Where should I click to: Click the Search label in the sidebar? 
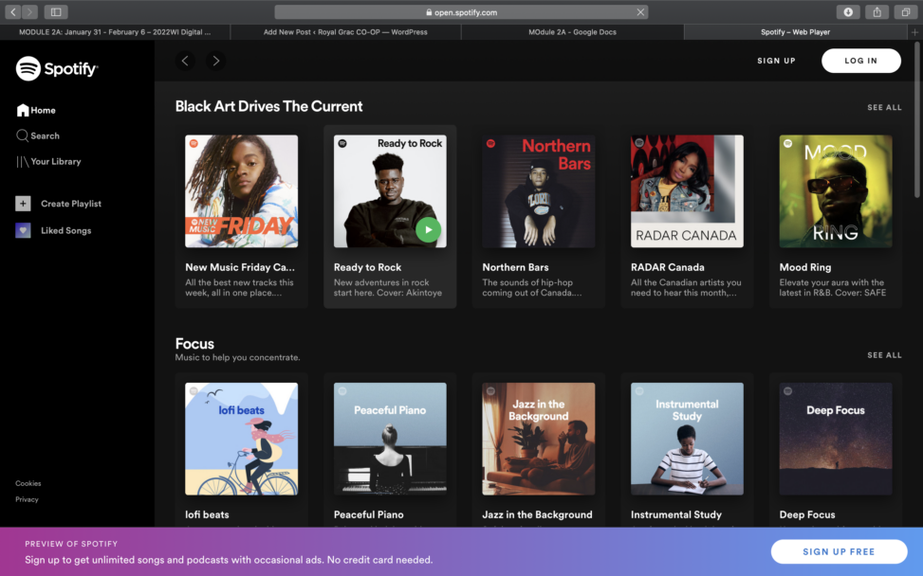[x=45, y=135]
